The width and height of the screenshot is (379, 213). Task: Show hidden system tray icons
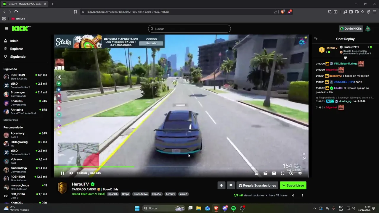tap(314, 208)
